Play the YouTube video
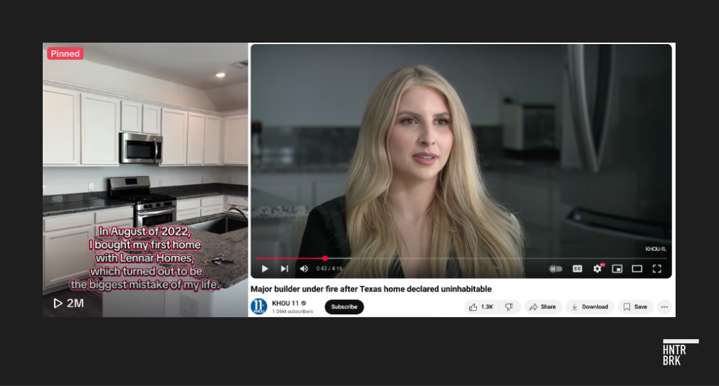This screenshot has width=719, height=386. (x=265, y=269)
